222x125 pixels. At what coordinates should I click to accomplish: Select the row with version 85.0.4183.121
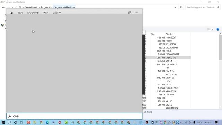[x=166, y=108]
